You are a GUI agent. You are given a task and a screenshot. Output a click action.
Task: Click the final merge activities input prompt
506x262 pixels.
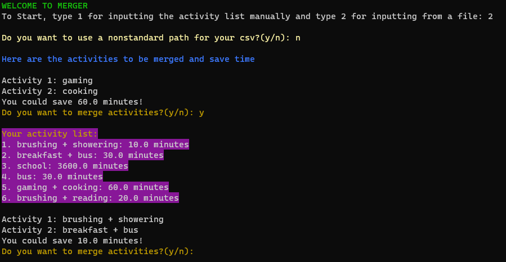pyautogui.click(x=98, y=251)
